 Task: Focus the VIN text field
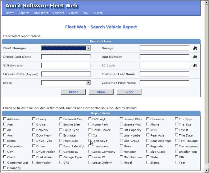[66, 65]
